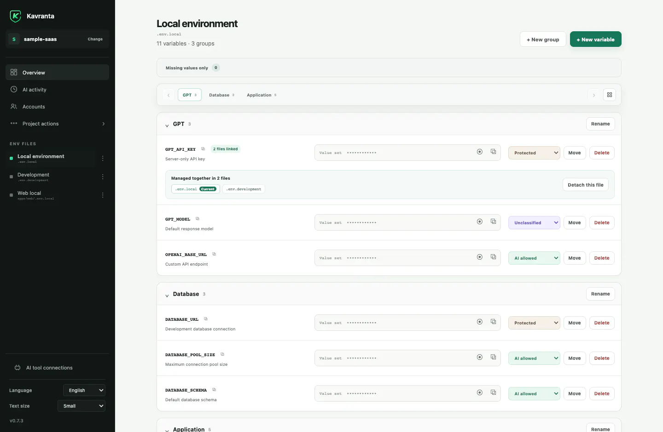663x432 pixels.
Task: Select the .env.development linked file chip
Action: (x=244, y=189)
